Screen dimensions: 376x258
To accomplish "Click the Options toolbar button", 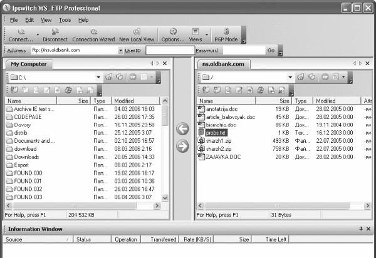I will pyautogui.click(x=172, y=35).
